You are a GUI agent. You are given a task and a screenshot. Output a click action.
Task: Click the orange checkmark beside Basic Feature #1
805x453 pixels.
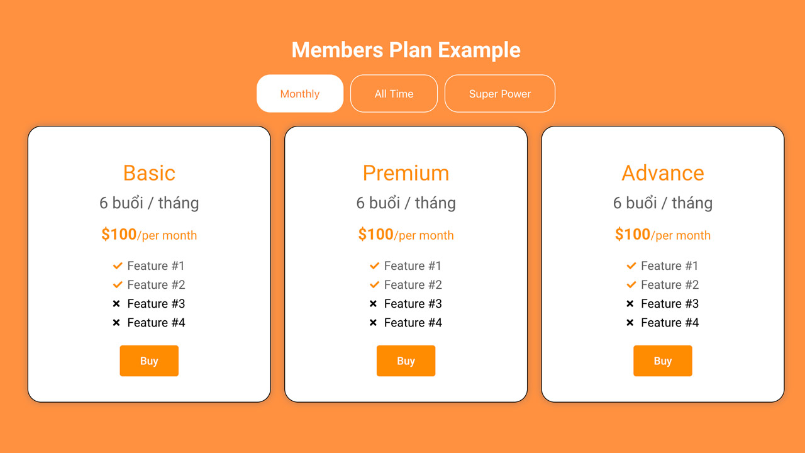click(x=118, y=266)
